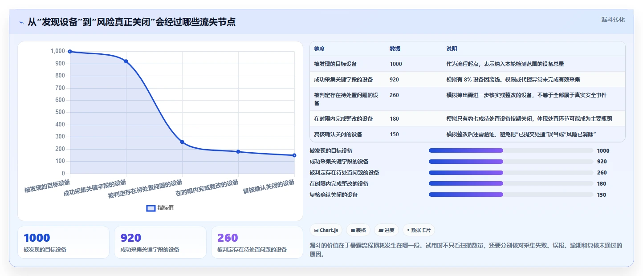The image size is (643, 276).
Task: Click the description starting 作为流程起点
Action: [x=505, y=64]
